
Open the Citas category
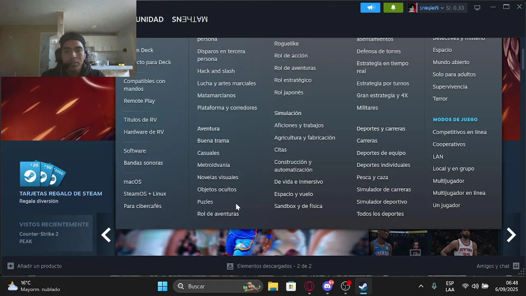[280, 150]
